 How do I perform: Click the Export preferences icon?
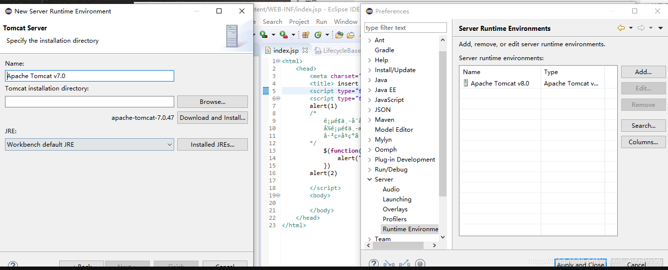click(404, 264)
